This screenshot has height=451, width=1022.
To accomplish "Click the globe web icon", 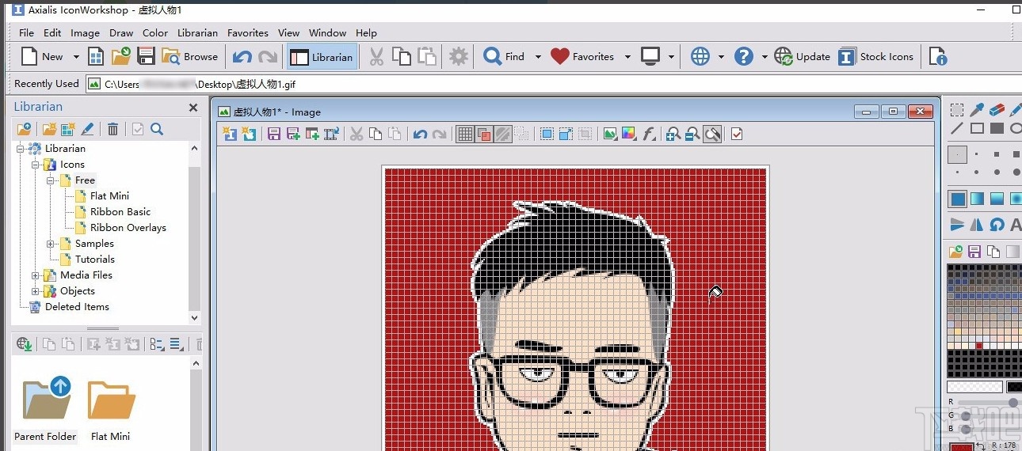I will click(x=700, y=56).
